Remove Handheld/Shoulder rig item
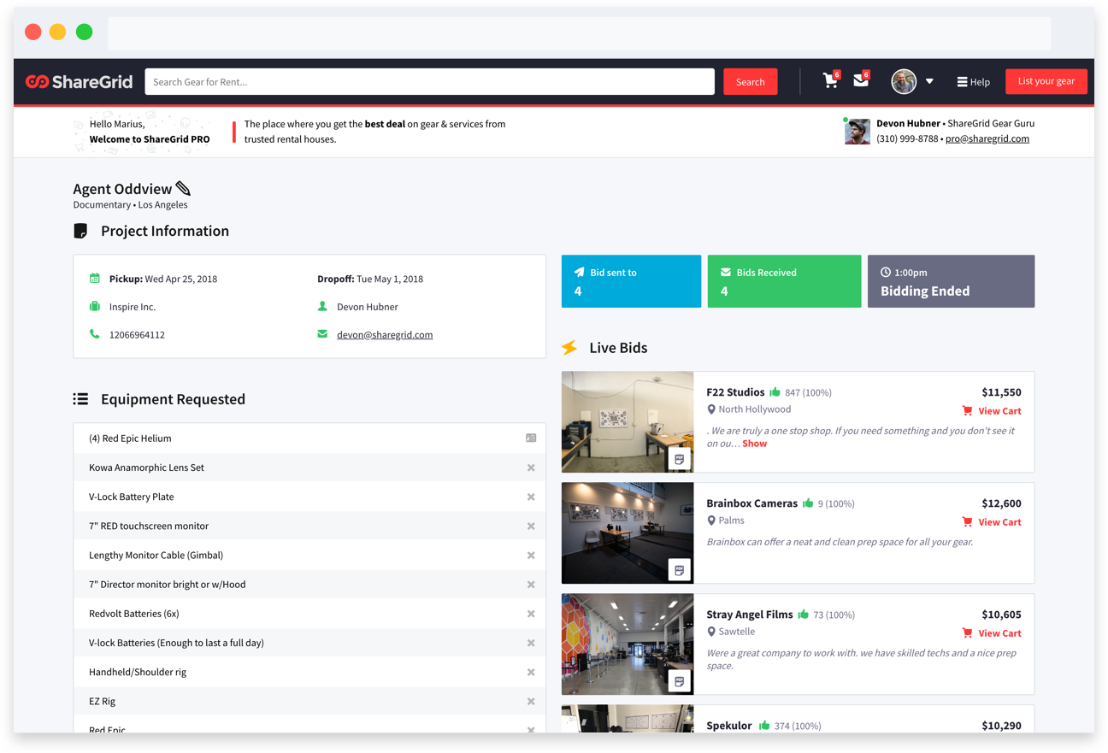 click(x=531, y=673)
